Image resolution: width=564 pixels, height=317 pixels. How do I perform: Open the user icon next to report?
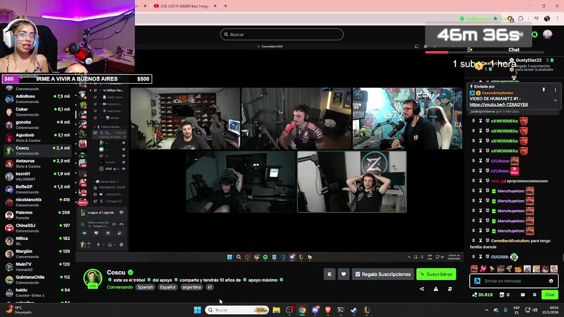pos(450,289)
